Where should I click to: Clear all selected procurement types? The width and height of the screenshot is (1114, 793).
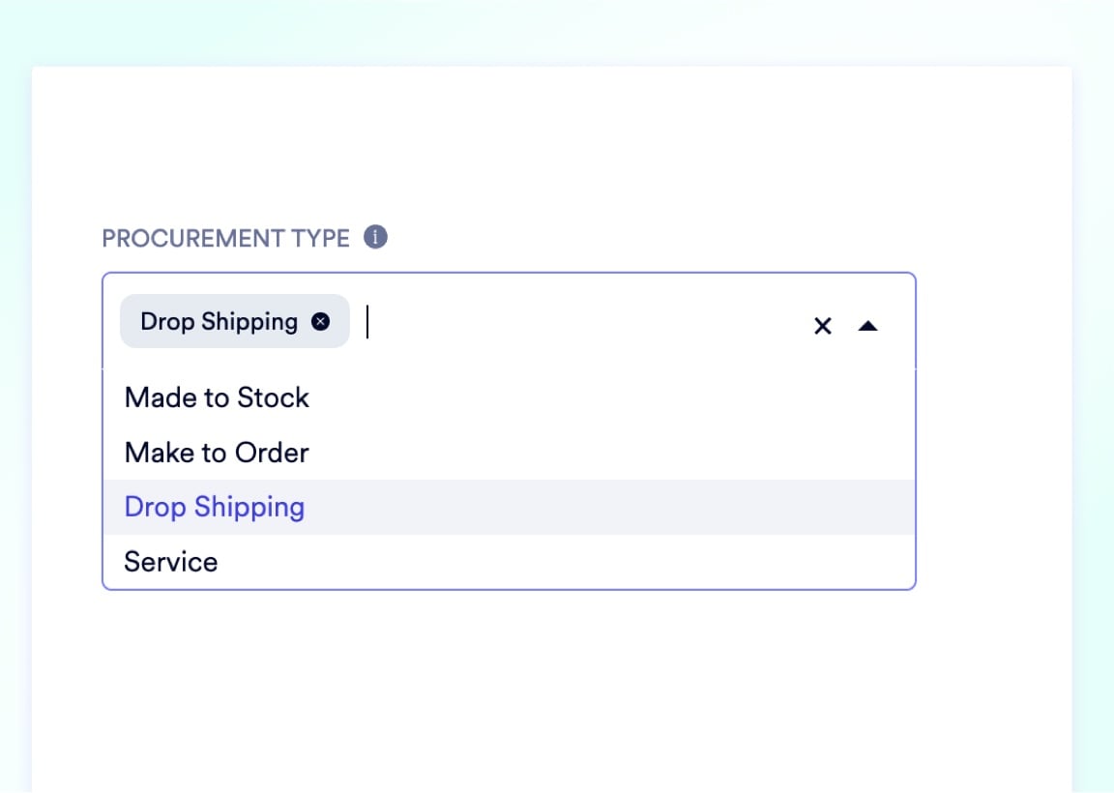tap(823, 326)
